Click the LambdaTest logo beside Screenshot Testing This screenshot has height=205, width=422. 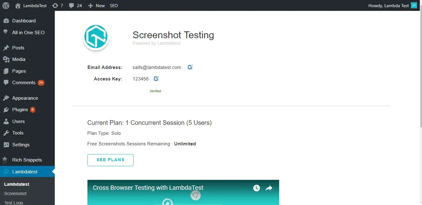(x=96, y=37)
